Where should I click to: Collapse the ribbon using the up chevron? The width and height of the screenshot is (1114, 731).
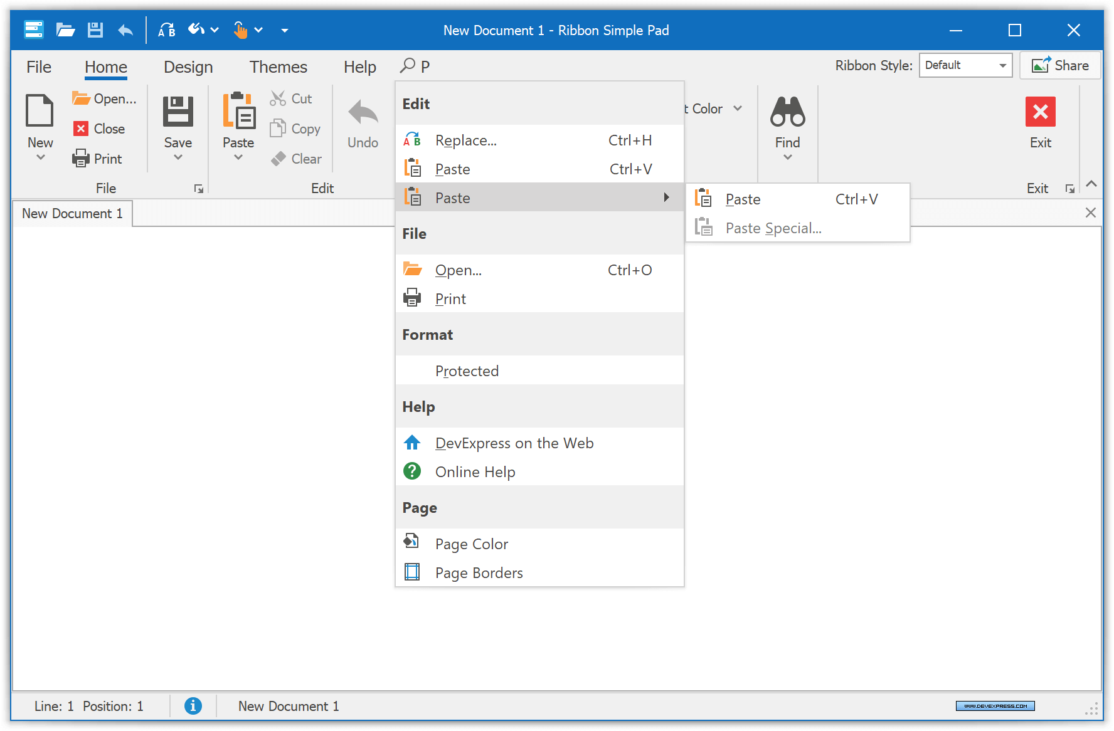1091,184
